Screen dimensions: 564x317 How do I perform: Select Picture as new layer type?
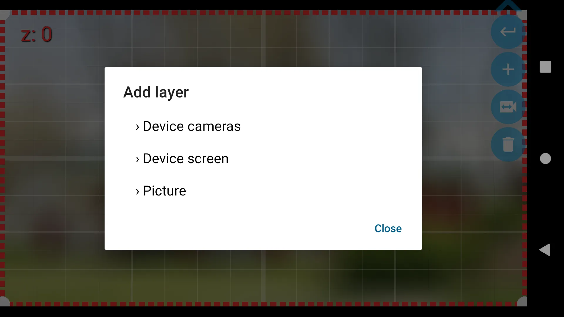point(164,190)
